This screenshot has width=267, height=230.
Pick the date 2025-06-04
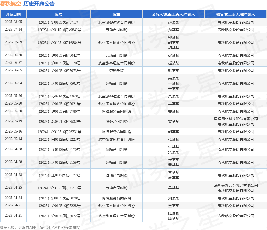pyautogui.click(x=13, y=83)
